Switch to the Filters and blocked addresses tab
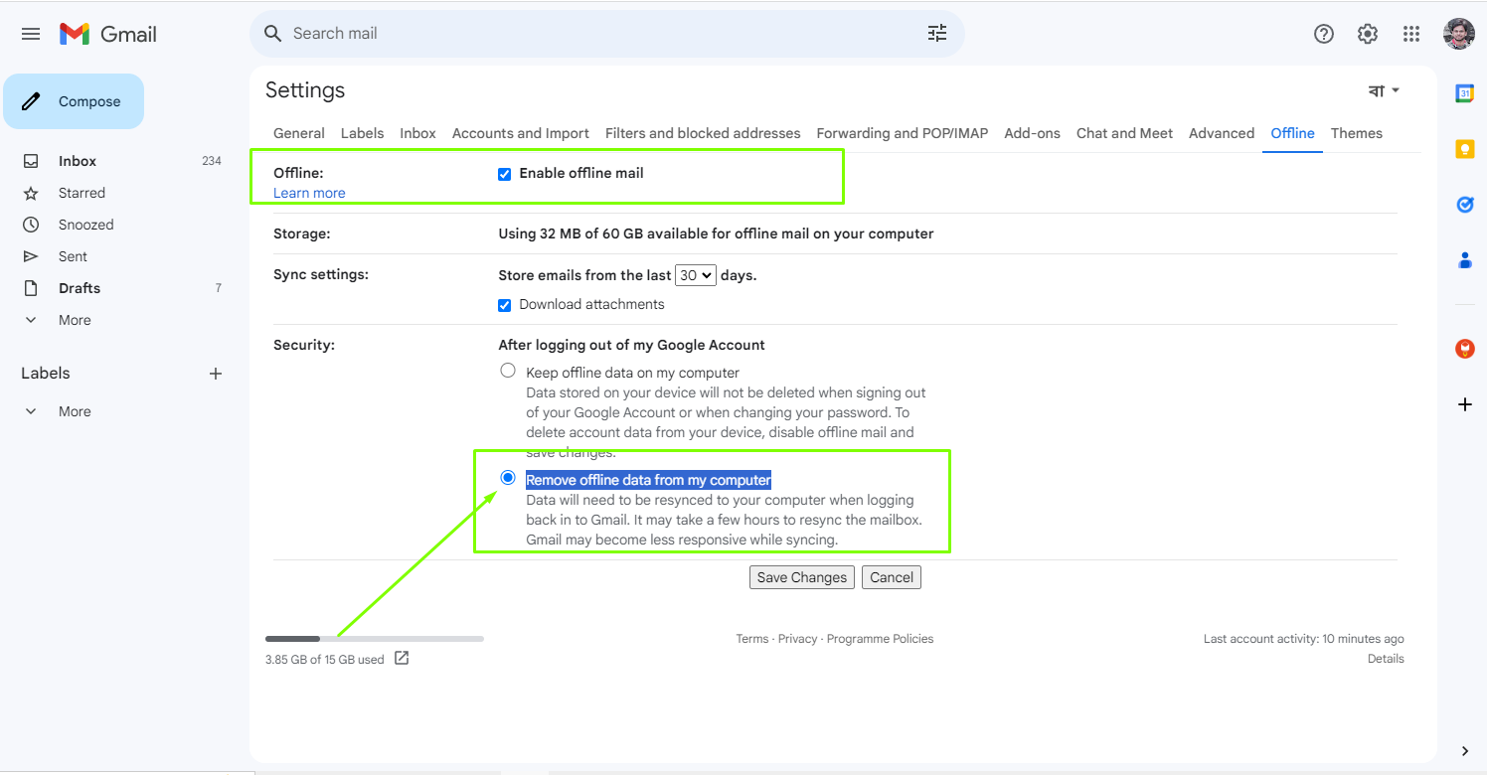 coord(703,133)
